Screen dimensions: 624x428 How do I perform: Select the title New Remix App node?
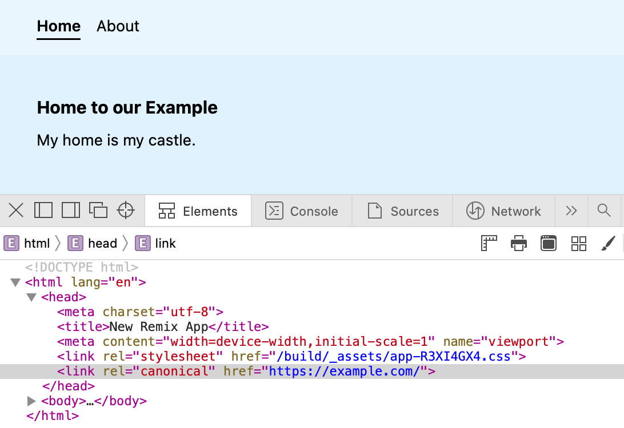click(163, 326)
